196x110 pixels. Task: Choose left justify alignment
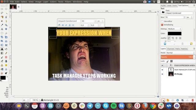[169, 38]
